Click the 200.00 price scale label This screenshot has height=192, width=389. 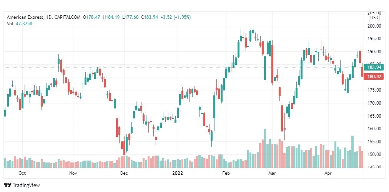[x=375, y=26]
